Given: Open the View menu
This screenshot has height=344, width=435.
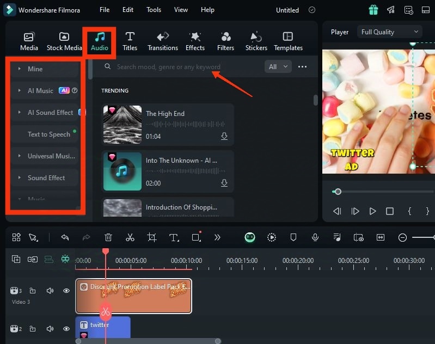Looking at the screenshot, I should [x=181, y=10].
